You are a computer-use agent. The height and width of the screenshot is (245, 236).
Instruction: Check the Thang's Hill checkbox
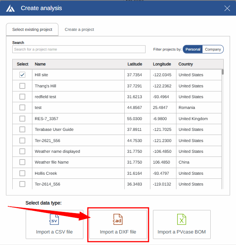point(22,86)
